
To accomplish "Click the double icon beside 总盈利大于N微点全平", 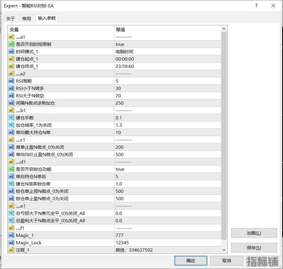I will [x=11, y=220].
